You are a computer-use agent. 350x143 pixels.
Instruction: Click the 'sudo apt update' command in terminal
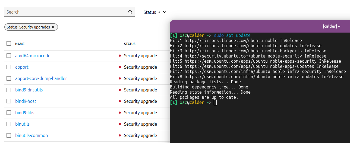pos(232,36)
